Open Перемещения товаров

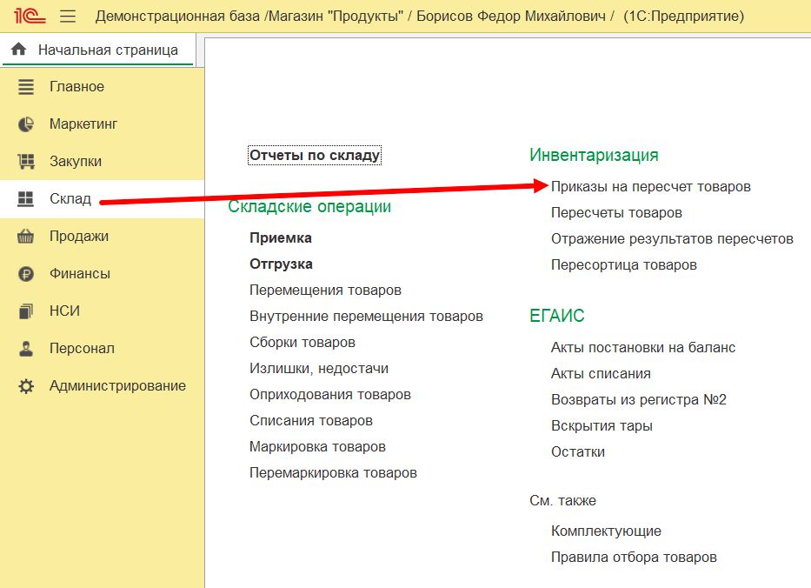325,290
